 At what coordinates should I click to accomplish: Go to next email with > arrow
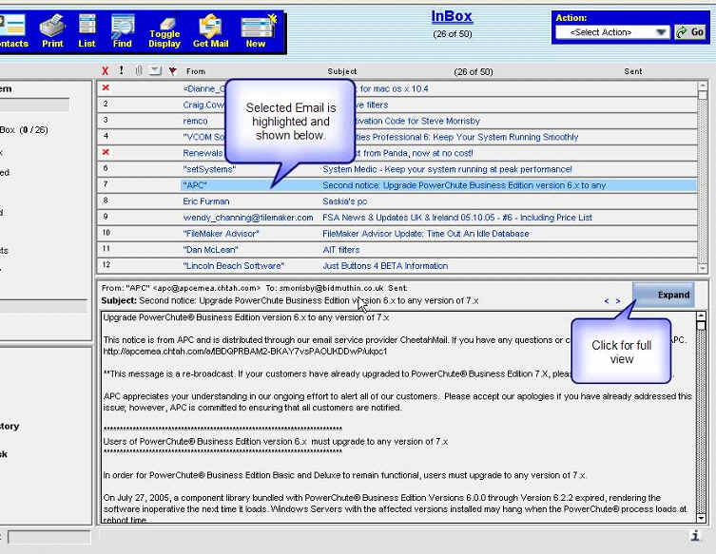[618, 301]
